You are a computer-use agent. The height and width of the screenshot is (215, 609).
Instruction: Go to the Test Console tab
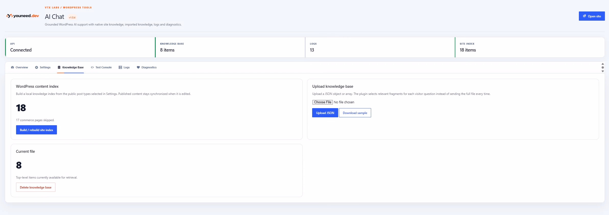point(101,67)
